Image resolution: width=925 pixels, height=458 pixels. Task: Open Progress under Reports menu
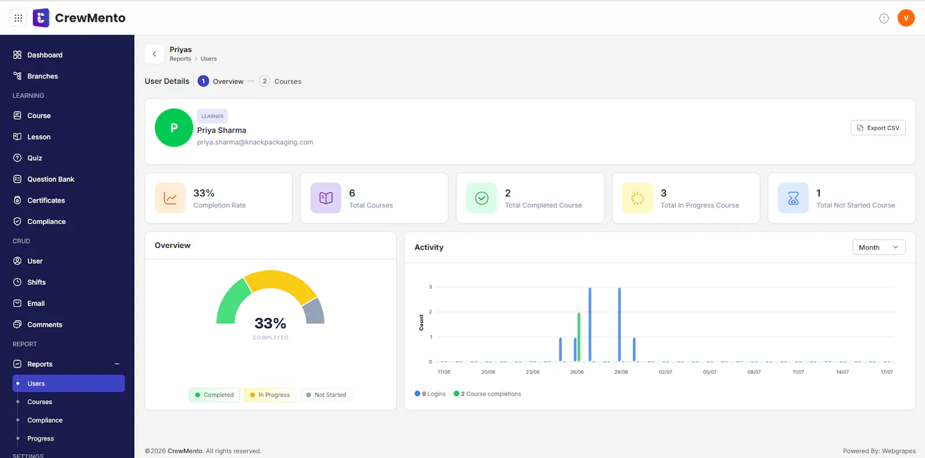click(40, 439)
